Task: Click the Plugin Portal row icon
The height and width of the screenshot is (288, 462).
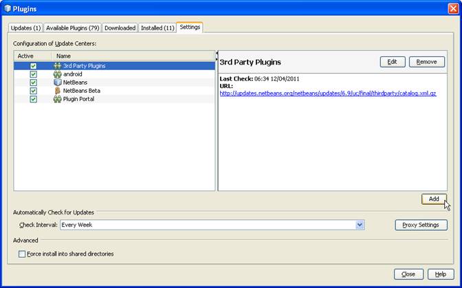Action: [x=58, y=99]
